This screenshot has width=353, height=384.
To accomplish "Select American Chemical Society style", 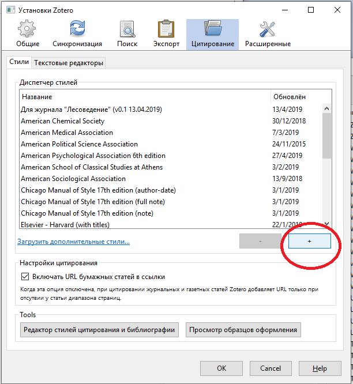I will click(x=171, y=121).
